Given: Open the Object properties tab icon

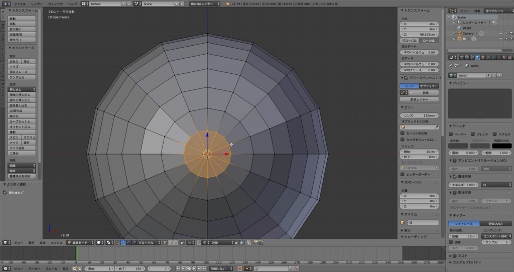Looking at the screenshot, I should coord(483,57).
